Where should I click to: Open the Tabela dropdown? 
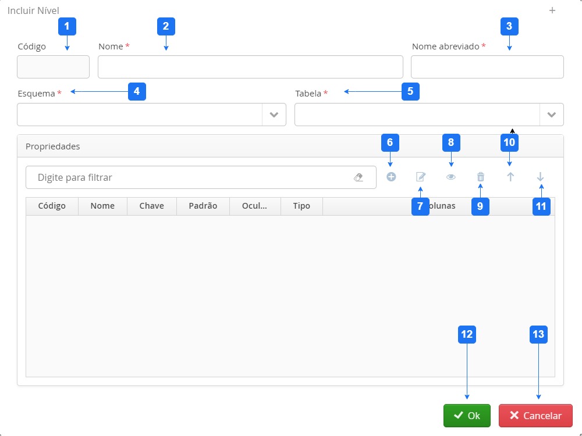(551, 115)
